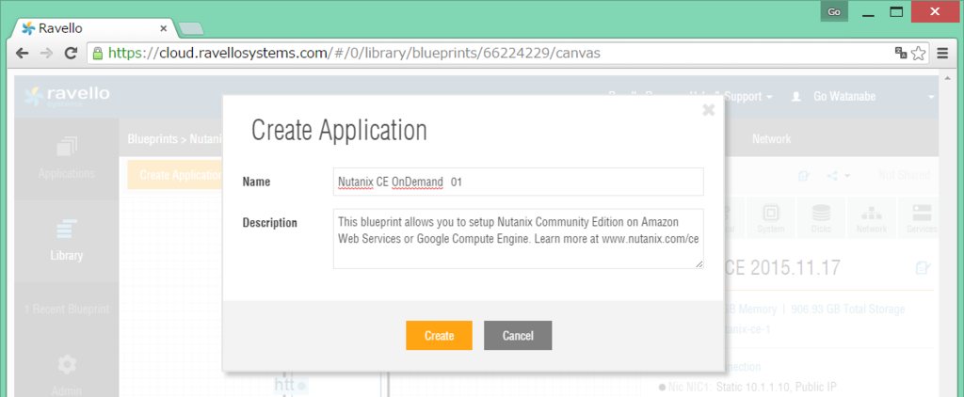964x397 pixels.
Task: Open the Help & Support dropdown
Action: tap(731, 97)
